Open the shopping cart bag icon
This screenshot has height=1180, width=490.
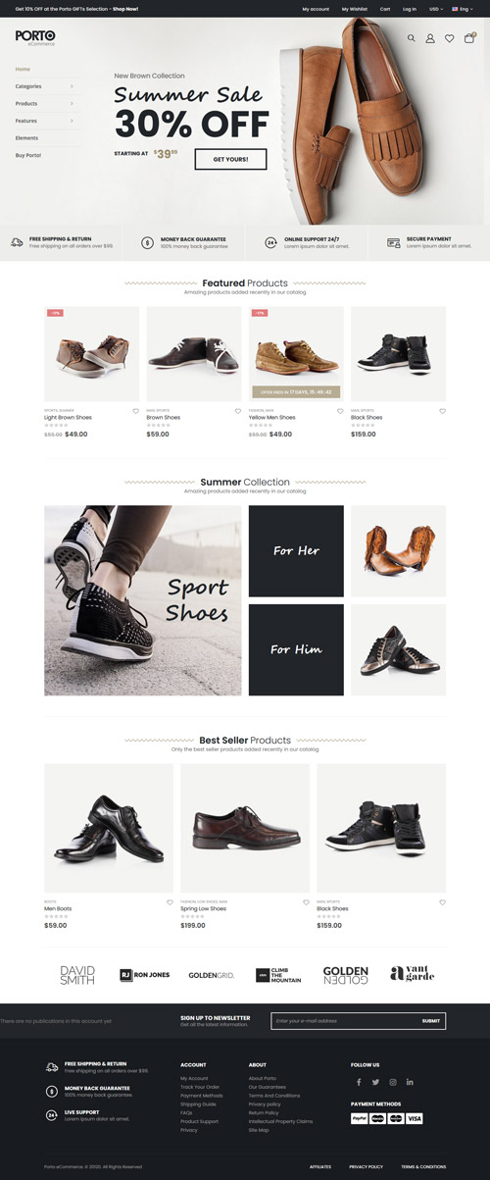(x=469, y=37)
